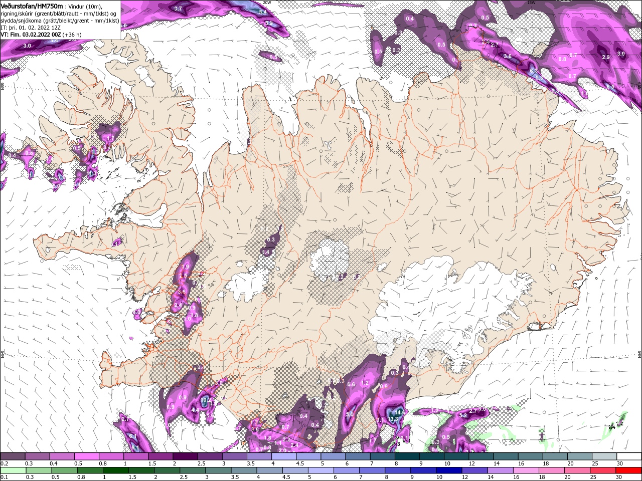Click the 2.9 value in the northeast

pos(605,57)
